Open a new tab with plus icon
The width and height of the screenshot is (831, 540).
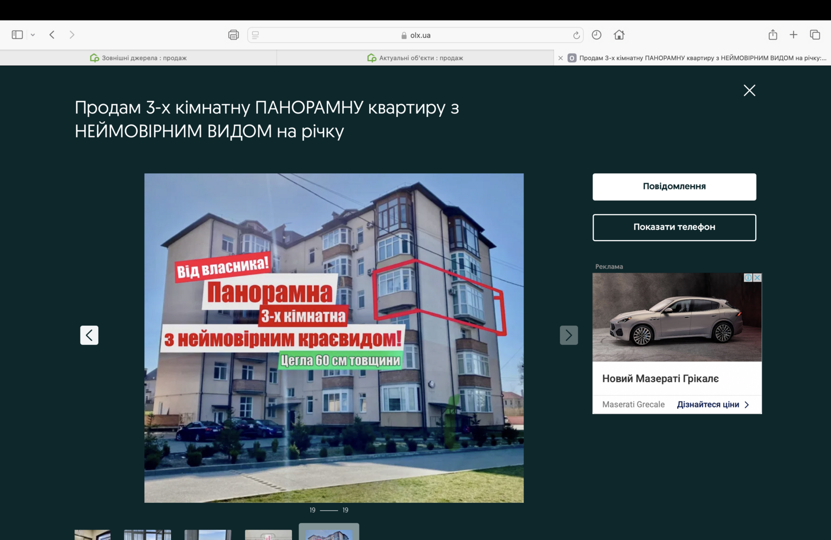click(x=793, y=35)
